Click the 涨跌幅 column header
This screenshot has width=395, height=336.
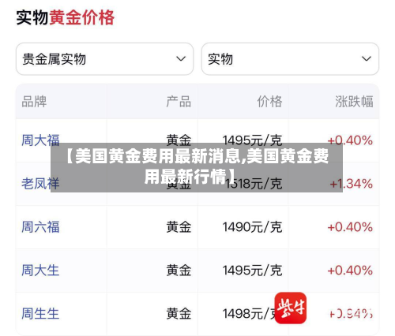coord(354,102)
